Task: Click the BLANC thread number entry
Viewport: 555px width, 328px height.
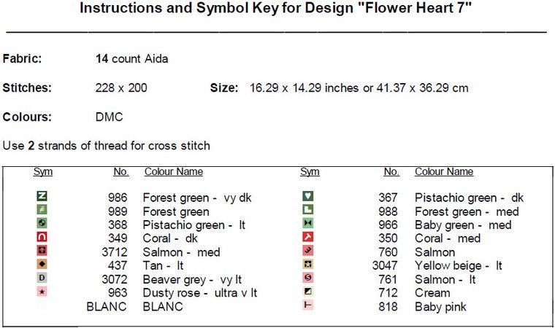Action: pos(107,306)
